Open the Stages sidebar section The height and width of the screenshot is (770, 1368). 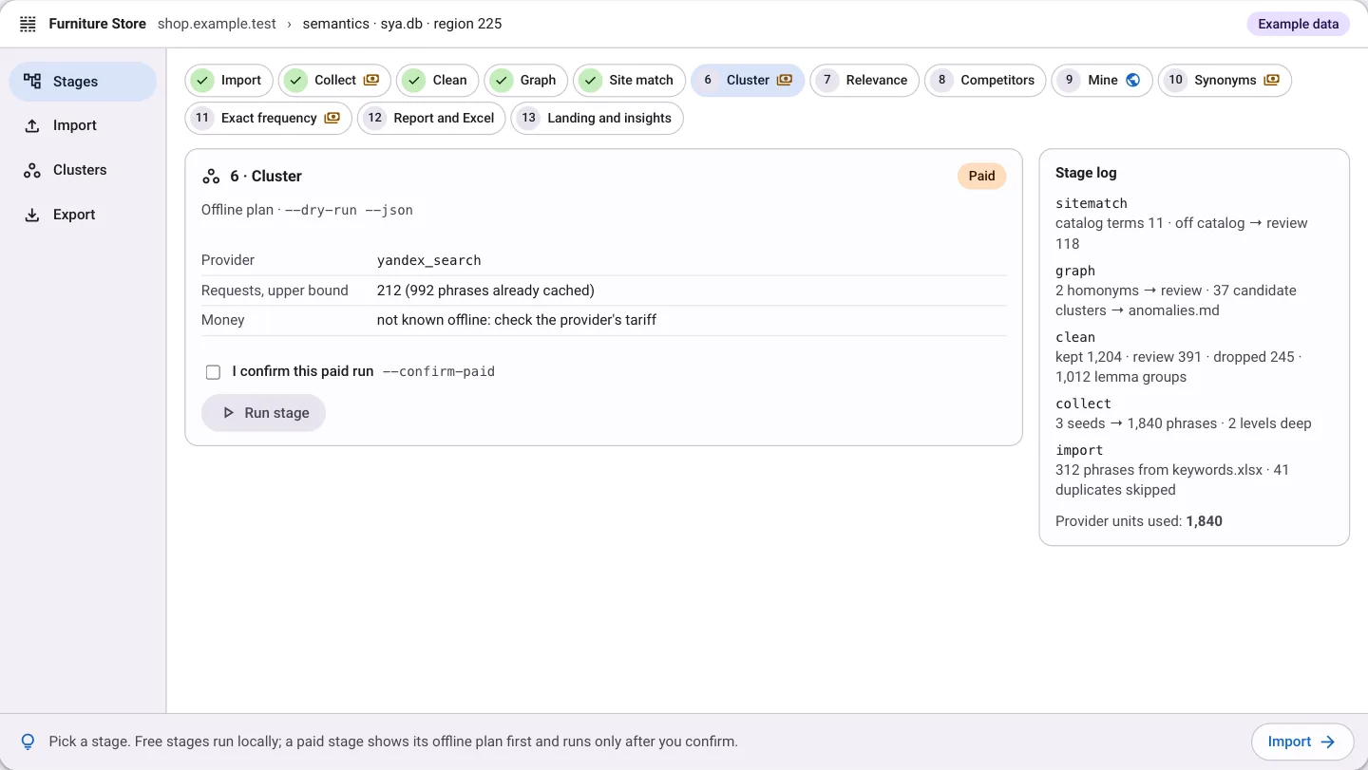tap(83, 82)
